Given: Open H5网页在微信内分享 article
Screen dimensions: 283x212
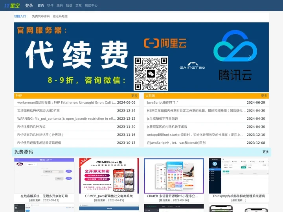Looking at the screenshot, I should click(x=196, y=110).
